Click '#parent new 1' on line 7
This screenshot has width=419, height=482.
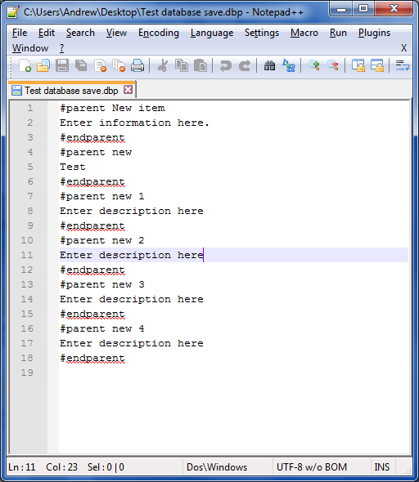pos(102,196)
